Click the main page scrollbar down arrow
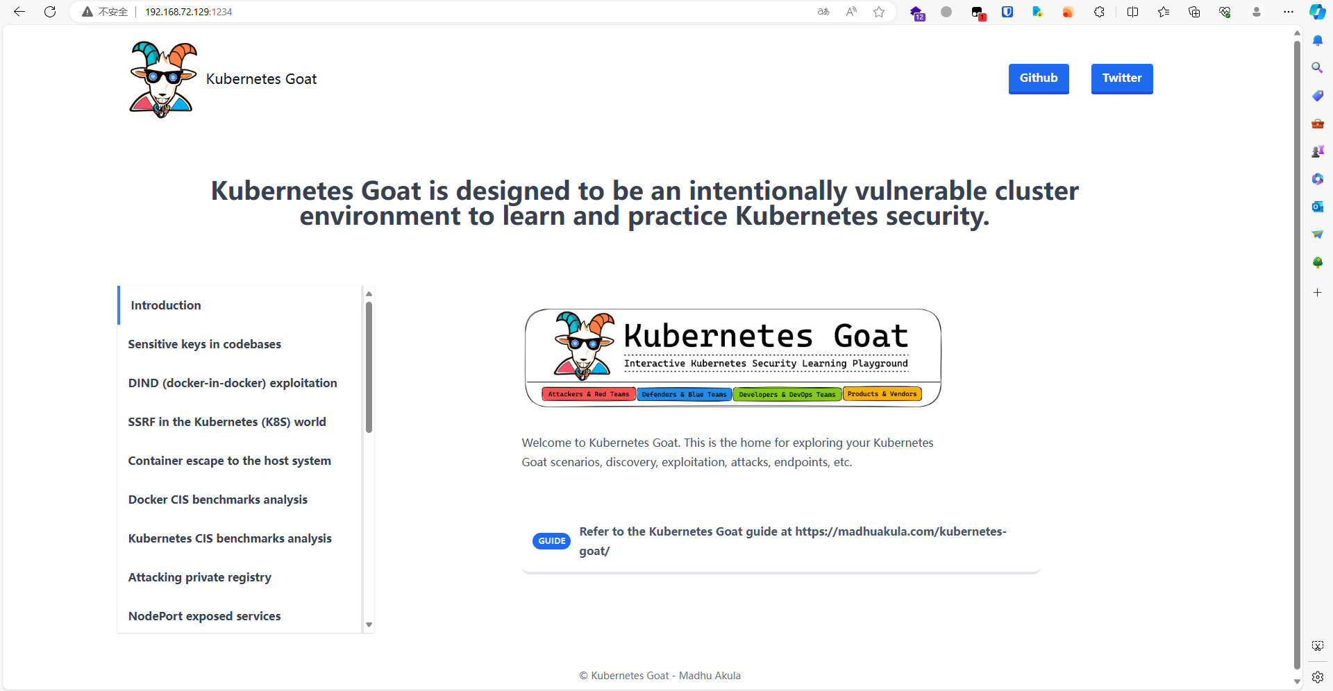Screen dimensions: 1333x691 coord(1297,682)
